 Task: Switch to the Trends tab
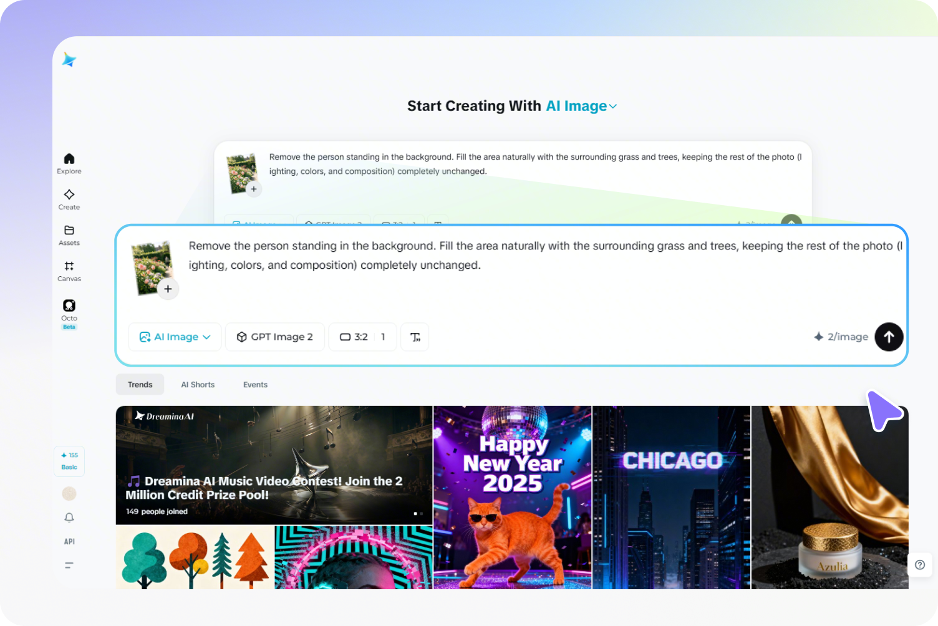(140, 385)
